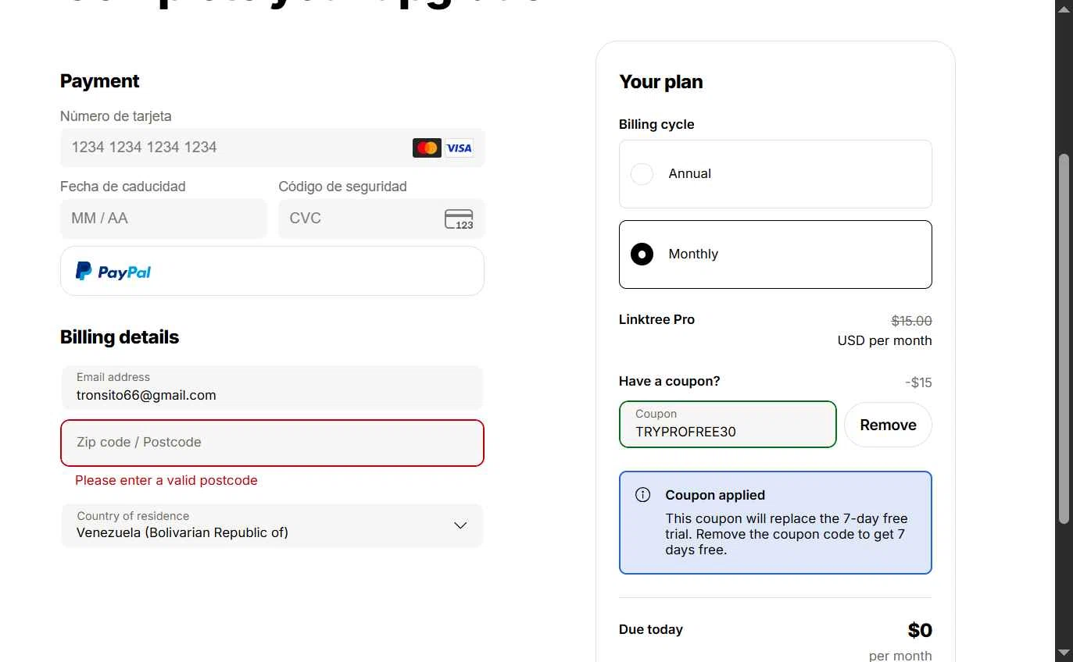Click the page vertical scrollbar thumb
Viewport: 1073px width, 662px height.
click(1064, 336)
